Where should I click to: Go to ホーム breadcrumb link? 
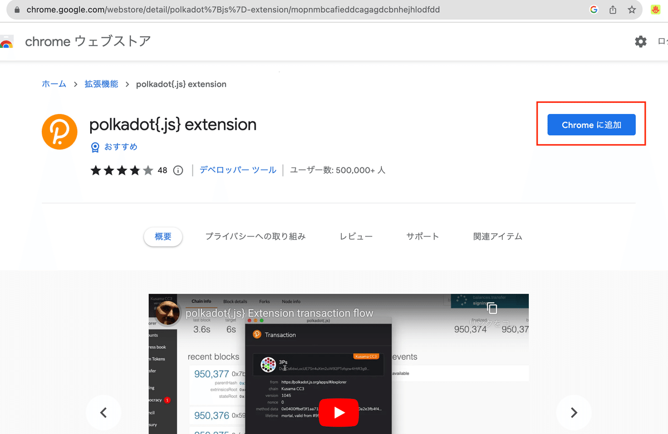click(x=54, y=84)
